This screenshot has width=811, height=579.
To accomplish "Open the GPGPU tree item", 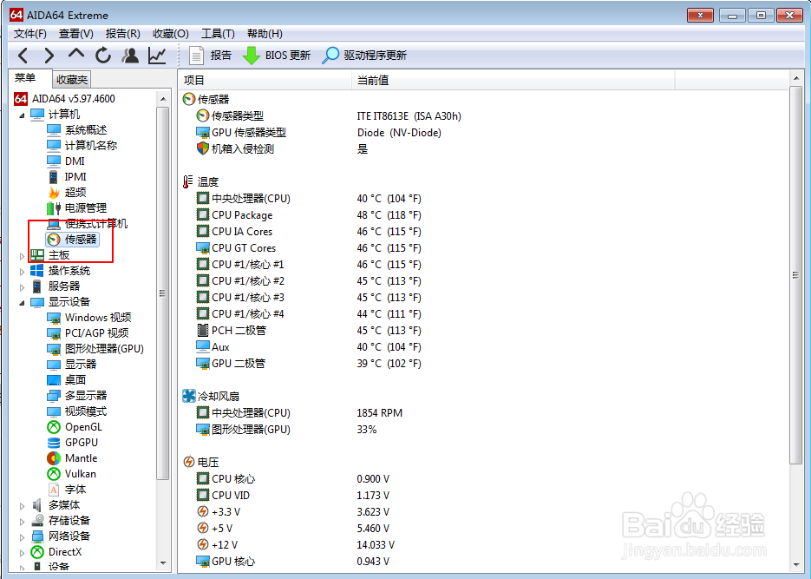I will 72,443.
